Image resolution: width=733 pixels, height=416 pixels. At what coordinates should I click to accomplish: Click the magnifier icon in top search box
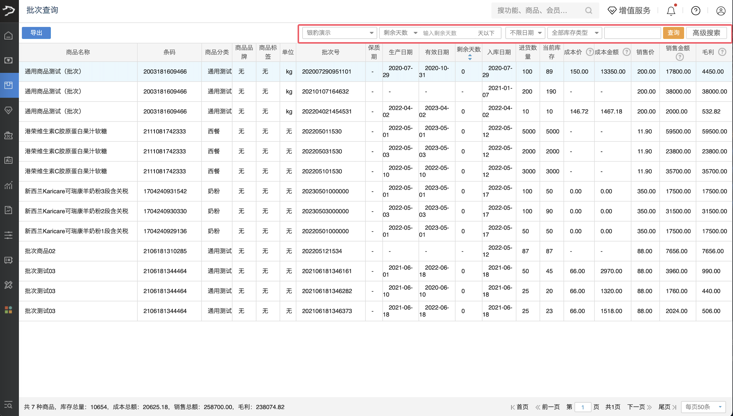coord(588,11)
